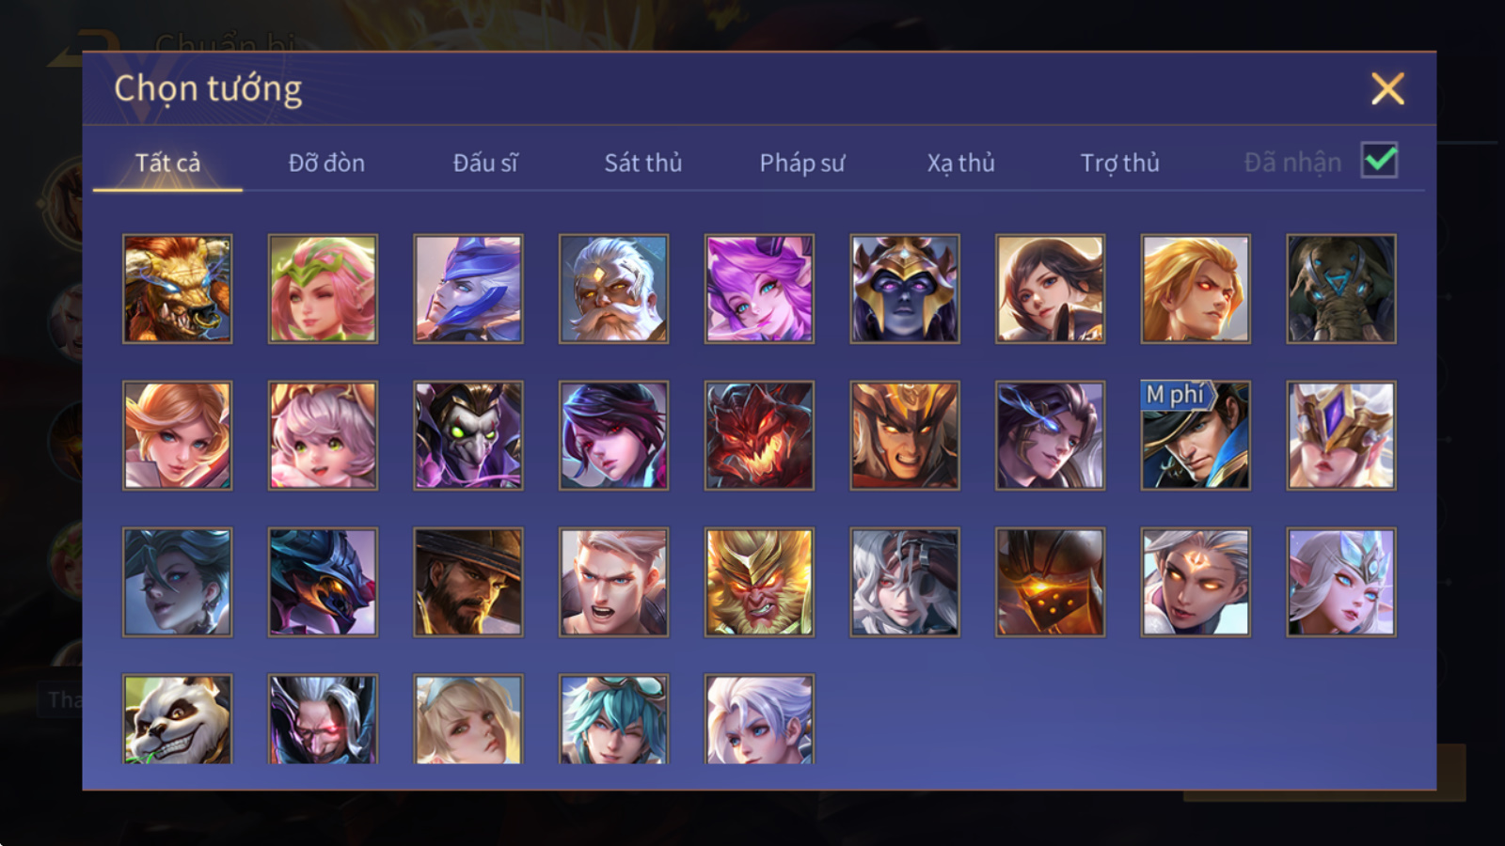This screenshot has width=1505, height=846.
Task: Choose the teal-haired goggles hero
Action: pos(613,718)
